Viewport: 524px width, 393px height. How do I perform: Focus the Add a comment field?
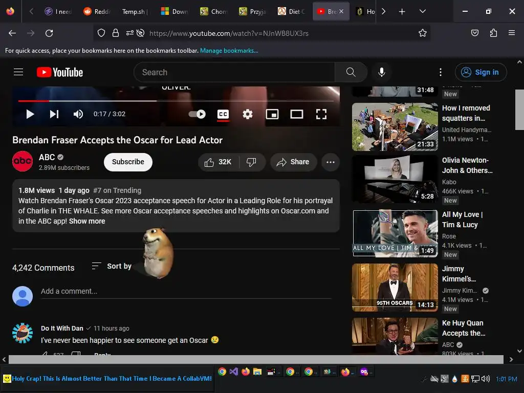186,291
